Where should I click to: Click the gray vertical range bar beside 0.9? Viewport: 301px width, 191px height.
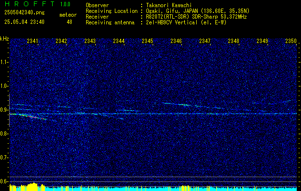pyautogui.click(x=9, y=110)
